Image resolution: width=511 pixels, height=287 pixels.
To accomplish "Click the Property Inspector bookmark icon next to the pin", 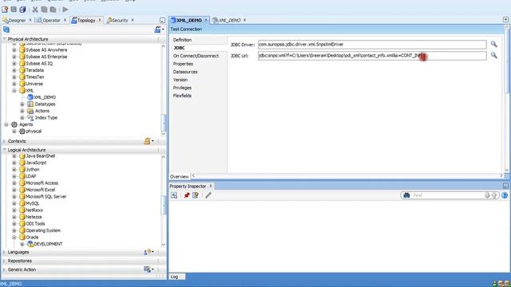I will 195,195.
